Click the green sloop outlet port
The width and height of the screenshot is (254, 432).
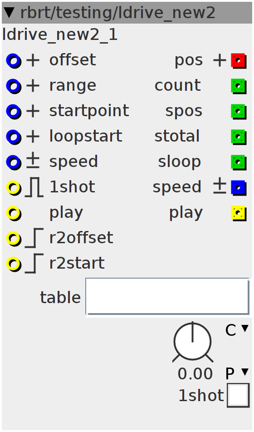pyautogui.click(x=238, y=162)
